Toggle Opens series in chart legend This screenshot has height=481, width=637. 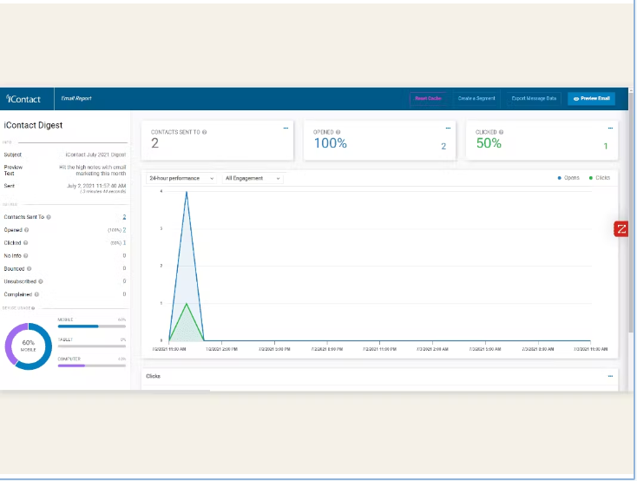click(x=568, y=178)
